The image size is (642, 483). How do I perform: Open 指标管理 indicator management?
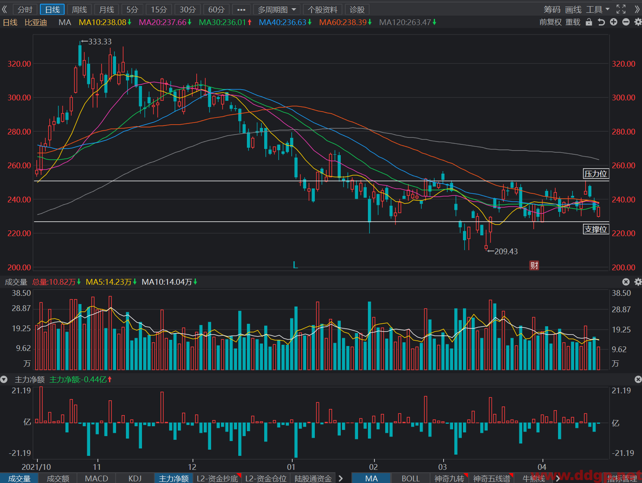coord(622,478)
